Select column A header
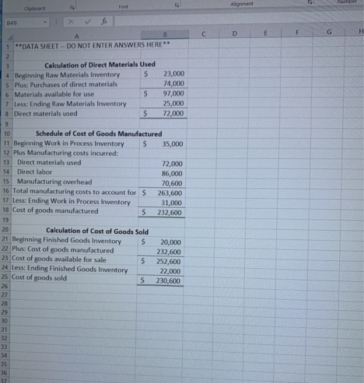The width and height of the screenshot is (364, 383). point(77,36)
